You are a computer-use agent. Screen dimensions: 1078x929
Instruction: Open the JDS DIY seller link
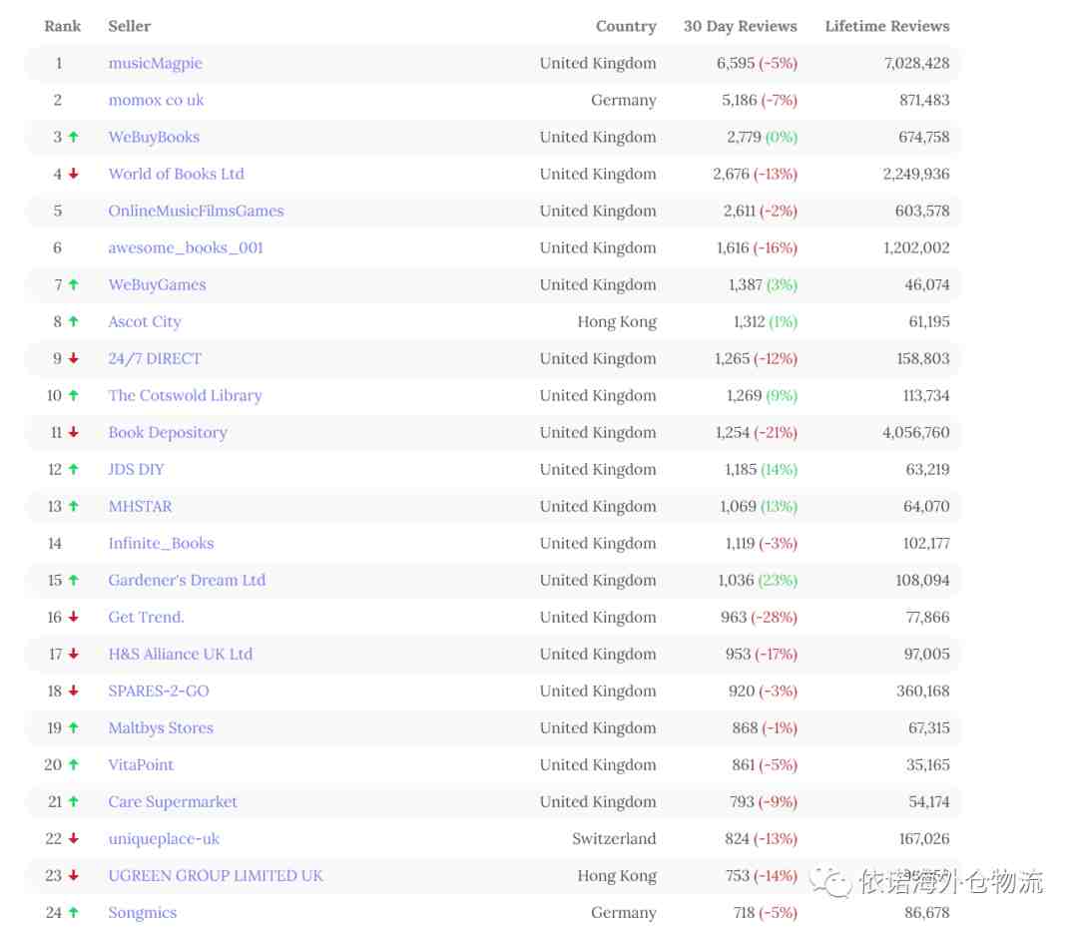136,469
